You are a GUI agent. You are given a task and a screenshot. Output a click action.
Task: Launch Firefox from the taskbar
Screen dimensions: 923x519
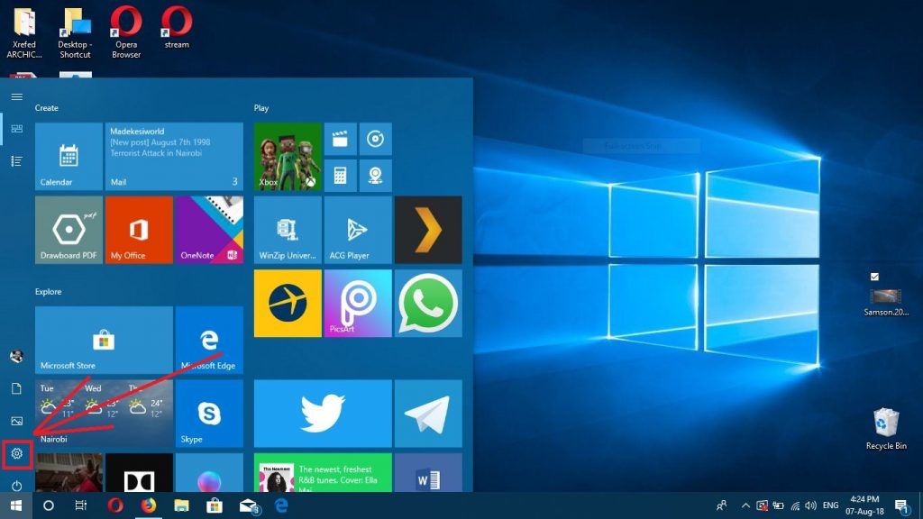click(x=149, y=505)
